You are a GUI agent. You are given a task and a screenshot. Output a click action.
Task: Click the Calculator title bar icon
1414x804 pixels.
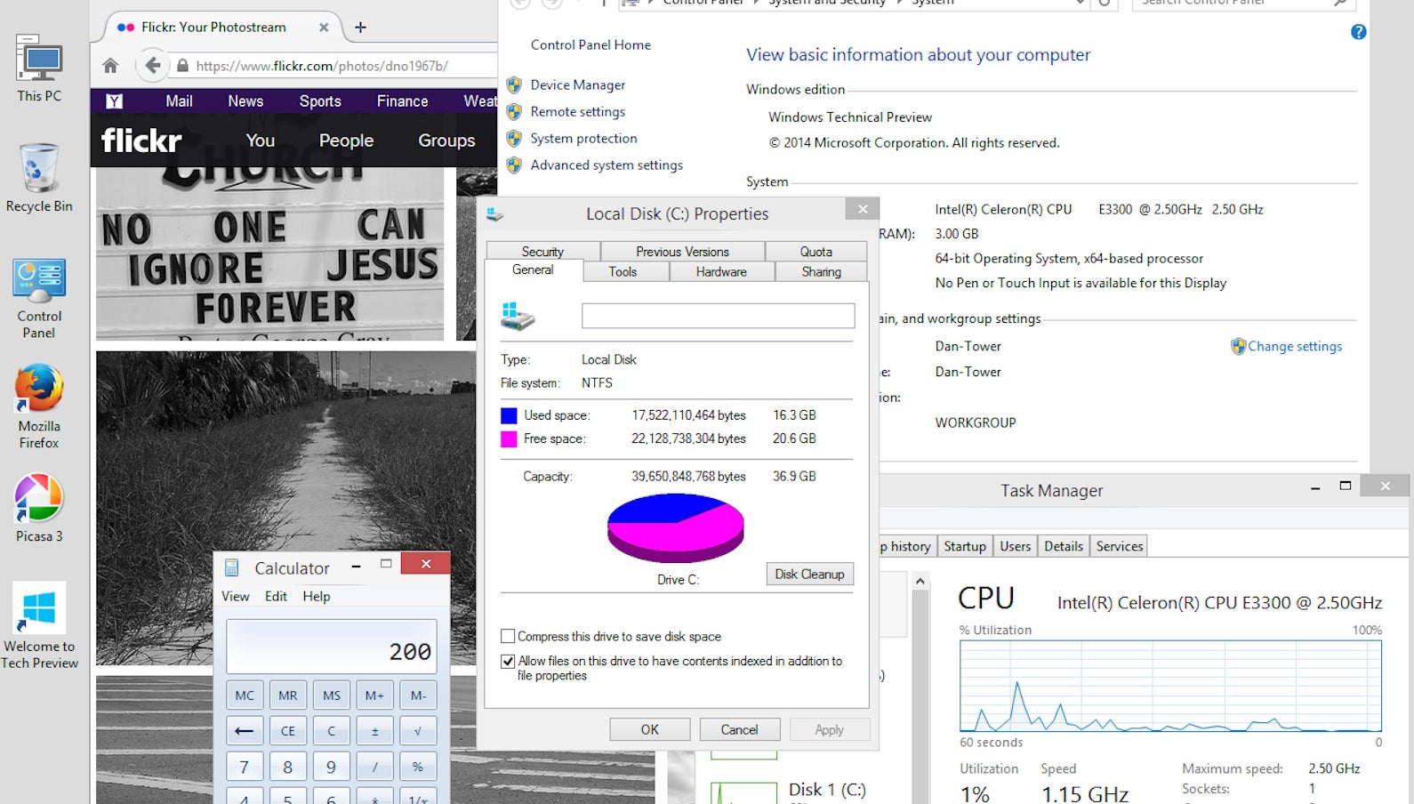232,567
